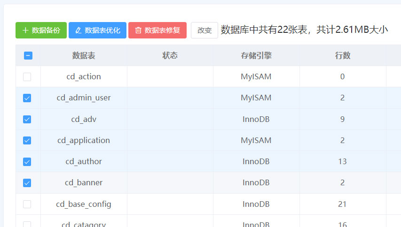The height and width of the screenshot is (227, 401).
Task: Uncheck the cd_adv row checkbox
Action: [27, 120]
